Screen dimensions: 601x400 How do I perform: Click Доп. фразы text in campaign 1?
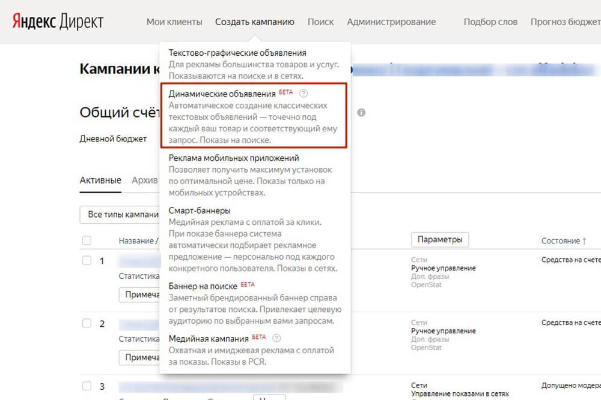tap(430, 276)
